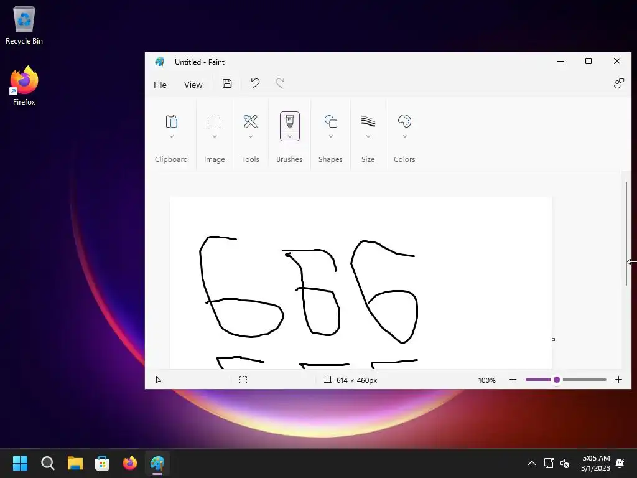
Task: Click the Paint taskbar icon
Action: 157,463
